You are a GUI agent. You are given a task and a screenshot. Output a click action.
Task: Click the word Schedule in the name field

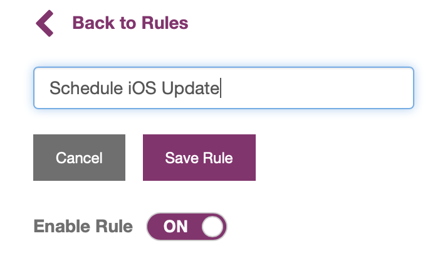click(86, 88)
